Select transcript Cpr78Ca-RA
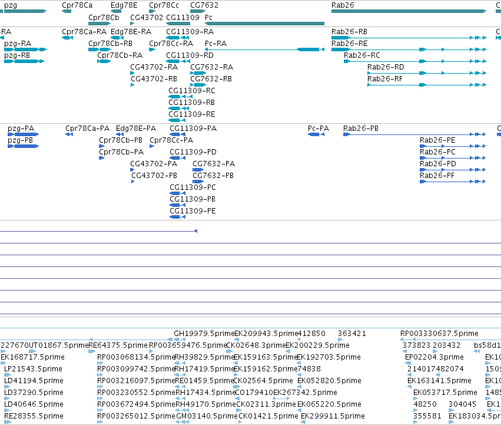Screen dimensions: 501x425 (84, 32)
